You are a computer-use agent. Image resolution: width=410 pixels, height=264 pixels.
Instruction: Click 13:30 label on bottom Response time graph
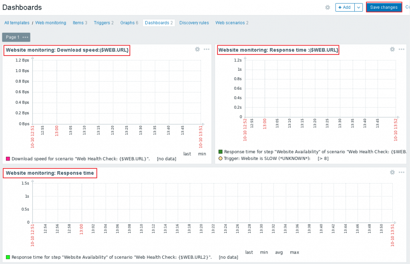click(261, 229)
